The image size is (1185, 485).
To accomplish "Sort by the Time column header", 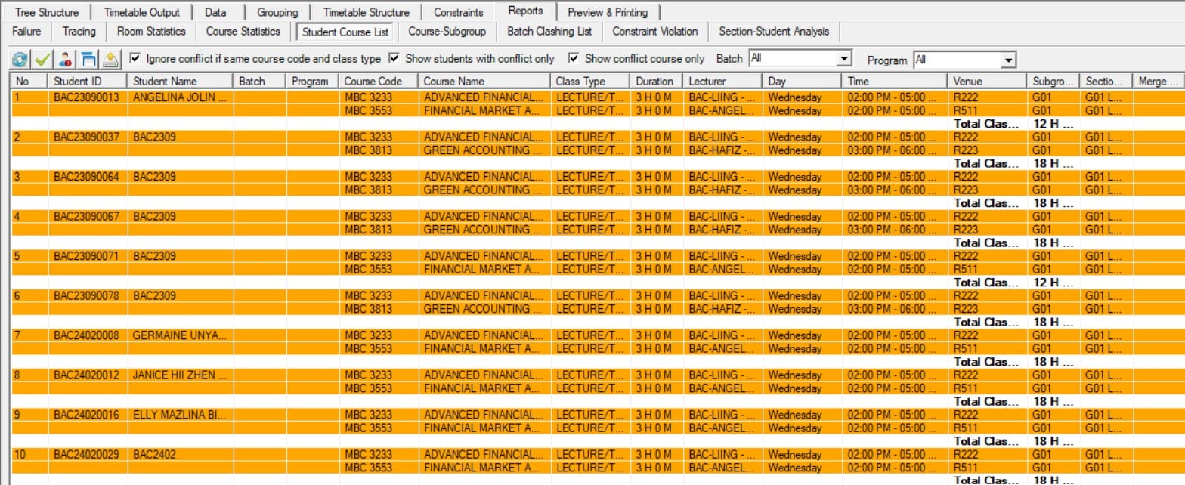I will pyautogui.click(x=896, y=81).
